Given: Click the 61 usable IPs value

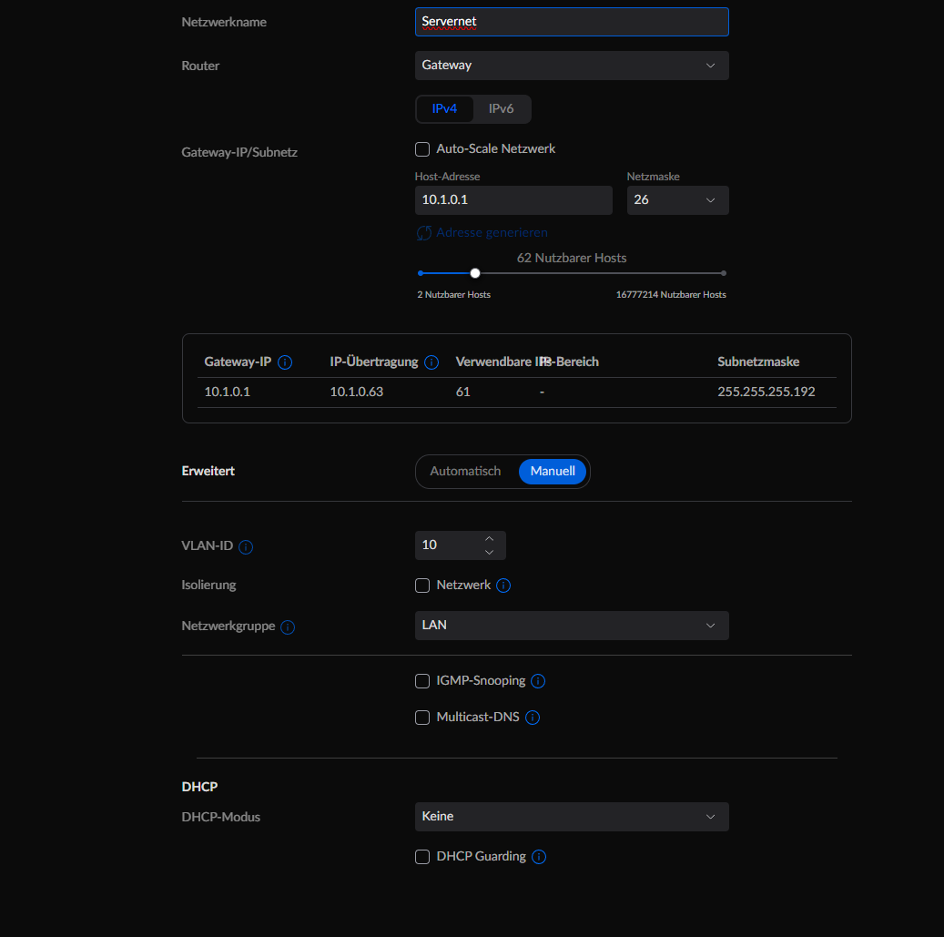Looking at the screenshot, I should coord(462,392).
